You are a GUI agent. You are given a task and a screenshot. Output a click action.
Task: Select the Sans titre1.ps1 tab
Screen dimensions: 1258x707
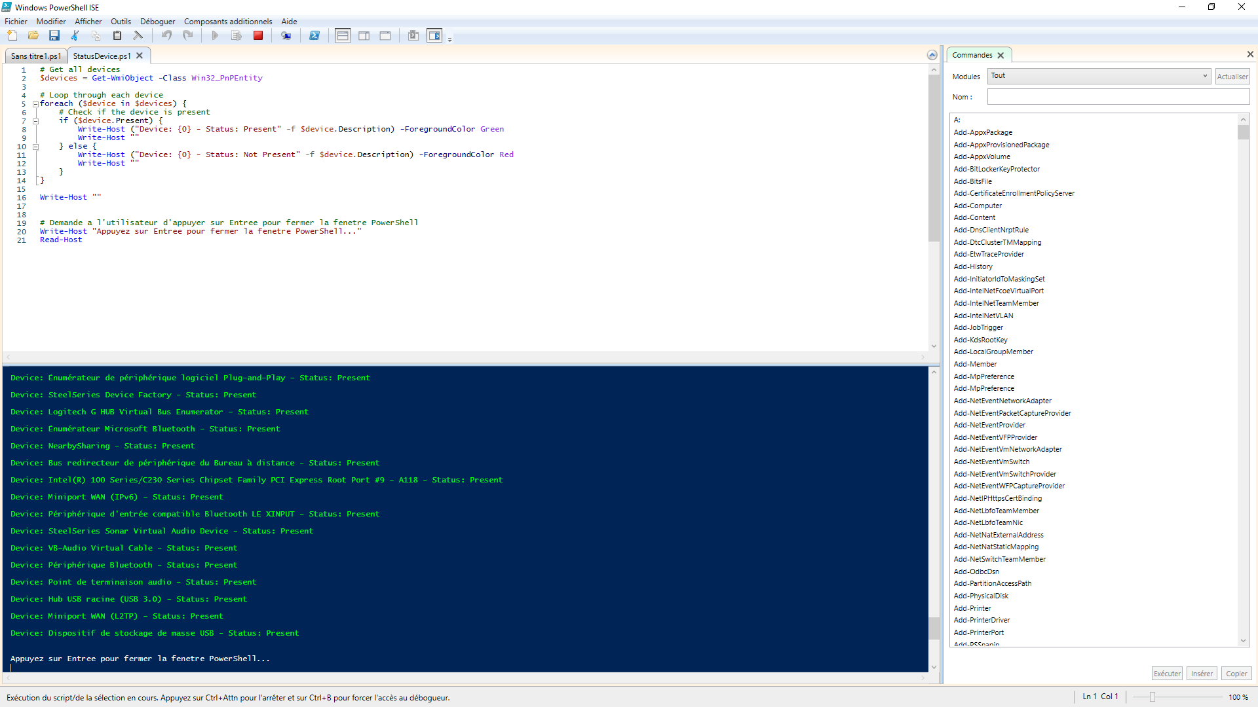tap(33, 55)
